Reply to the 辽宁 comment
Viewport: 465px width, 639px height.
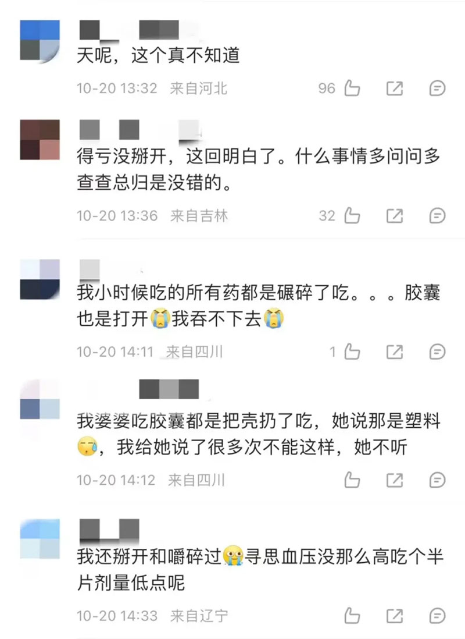coord(437,615)
